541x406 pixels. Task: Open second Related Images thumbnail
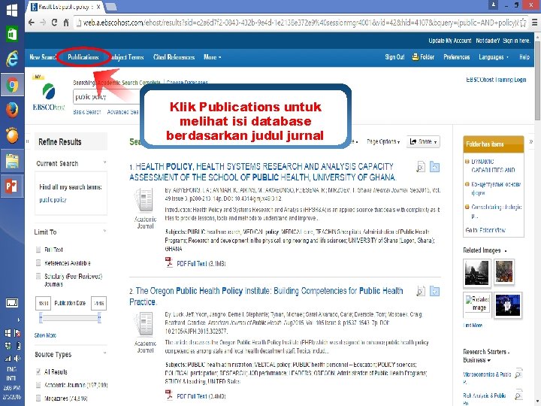click(504, 271)
